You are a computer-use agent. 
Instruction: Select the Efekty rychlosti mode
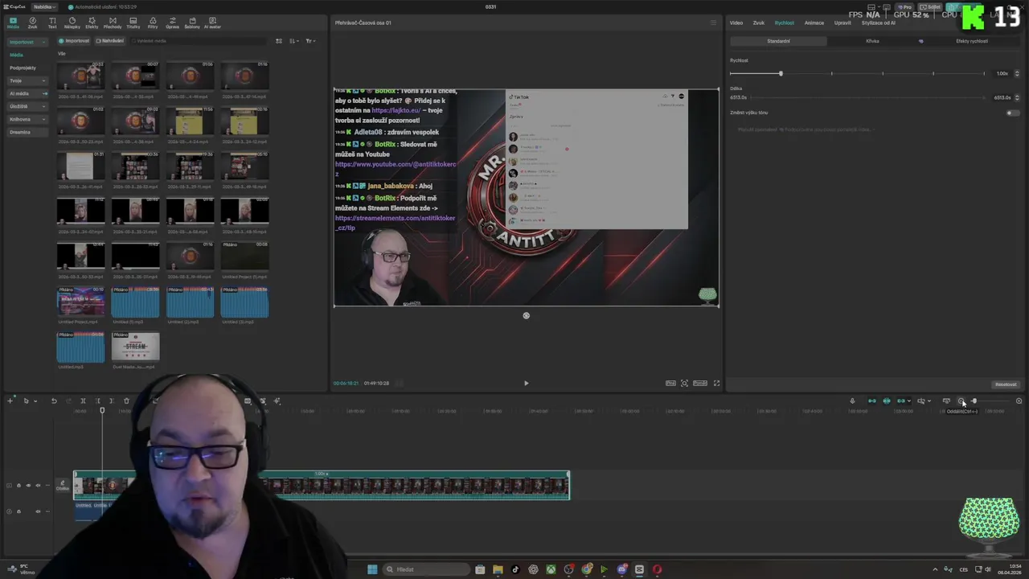(971, 41)
